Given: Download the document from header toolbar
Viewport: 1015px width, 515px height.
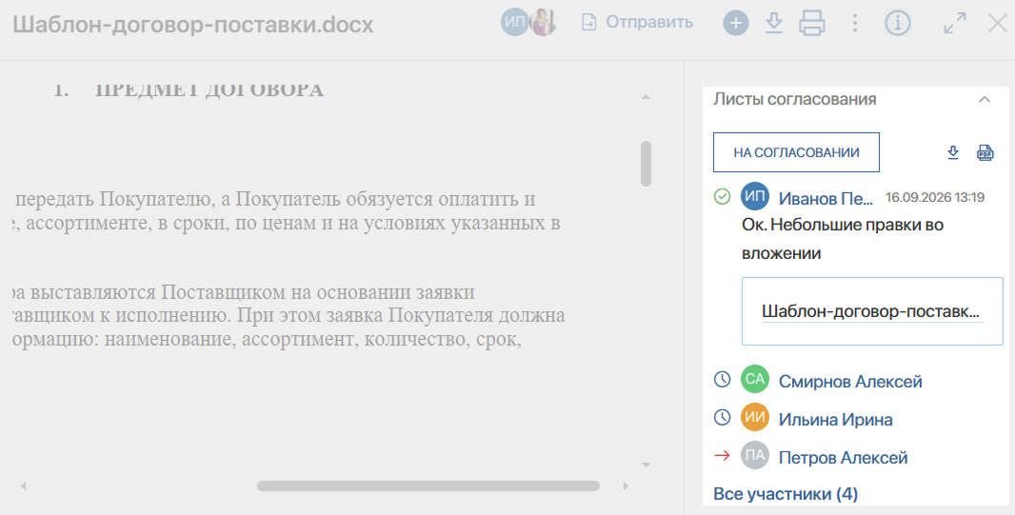Looking at the screenshot, I should (773, 23).
